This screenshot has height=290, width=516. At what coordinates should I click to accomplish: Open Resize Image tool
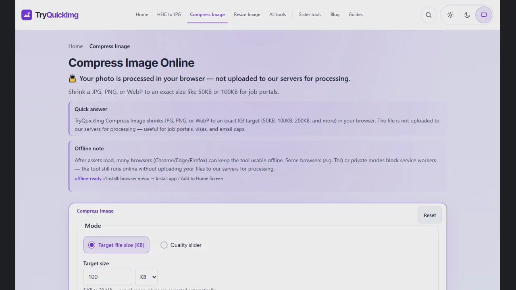pos(247,14)
